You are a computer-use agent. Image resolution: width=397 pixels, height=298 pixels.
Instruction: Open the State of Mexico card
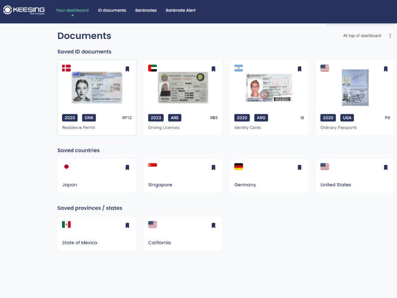[x=97, y=234]
